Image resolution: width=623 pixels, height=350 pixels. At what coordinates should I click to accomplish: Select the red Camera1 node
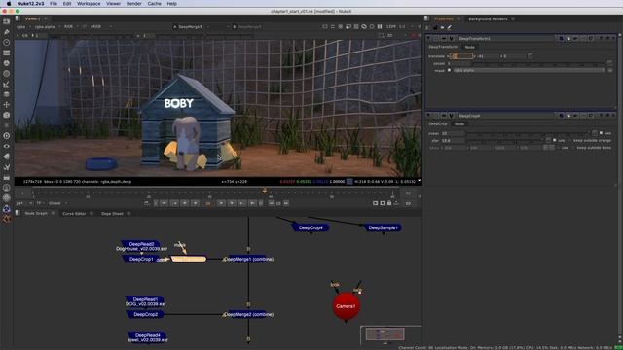[x=346, y=306]
